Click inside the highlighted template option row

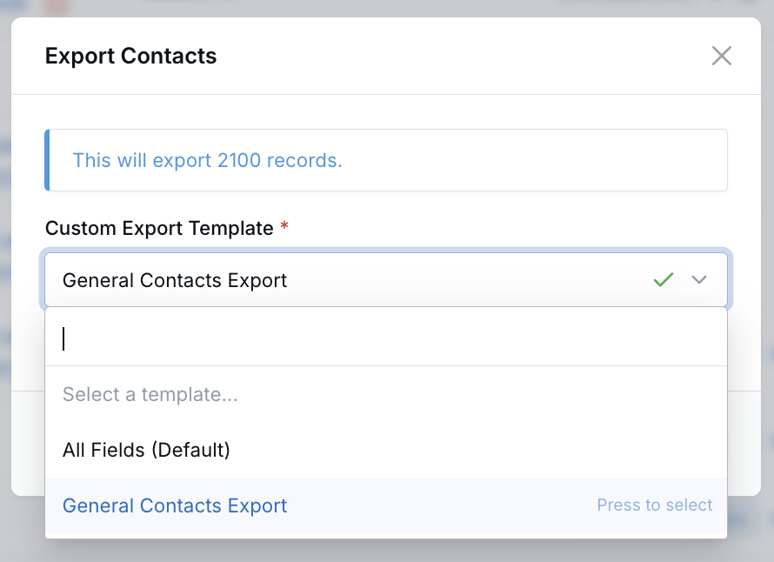[386, 505]
